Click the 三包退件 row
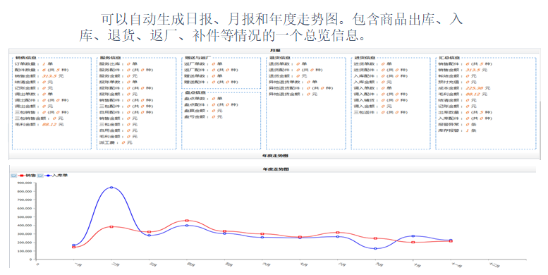This screenshot has height=275, width=548. [381, 112]
